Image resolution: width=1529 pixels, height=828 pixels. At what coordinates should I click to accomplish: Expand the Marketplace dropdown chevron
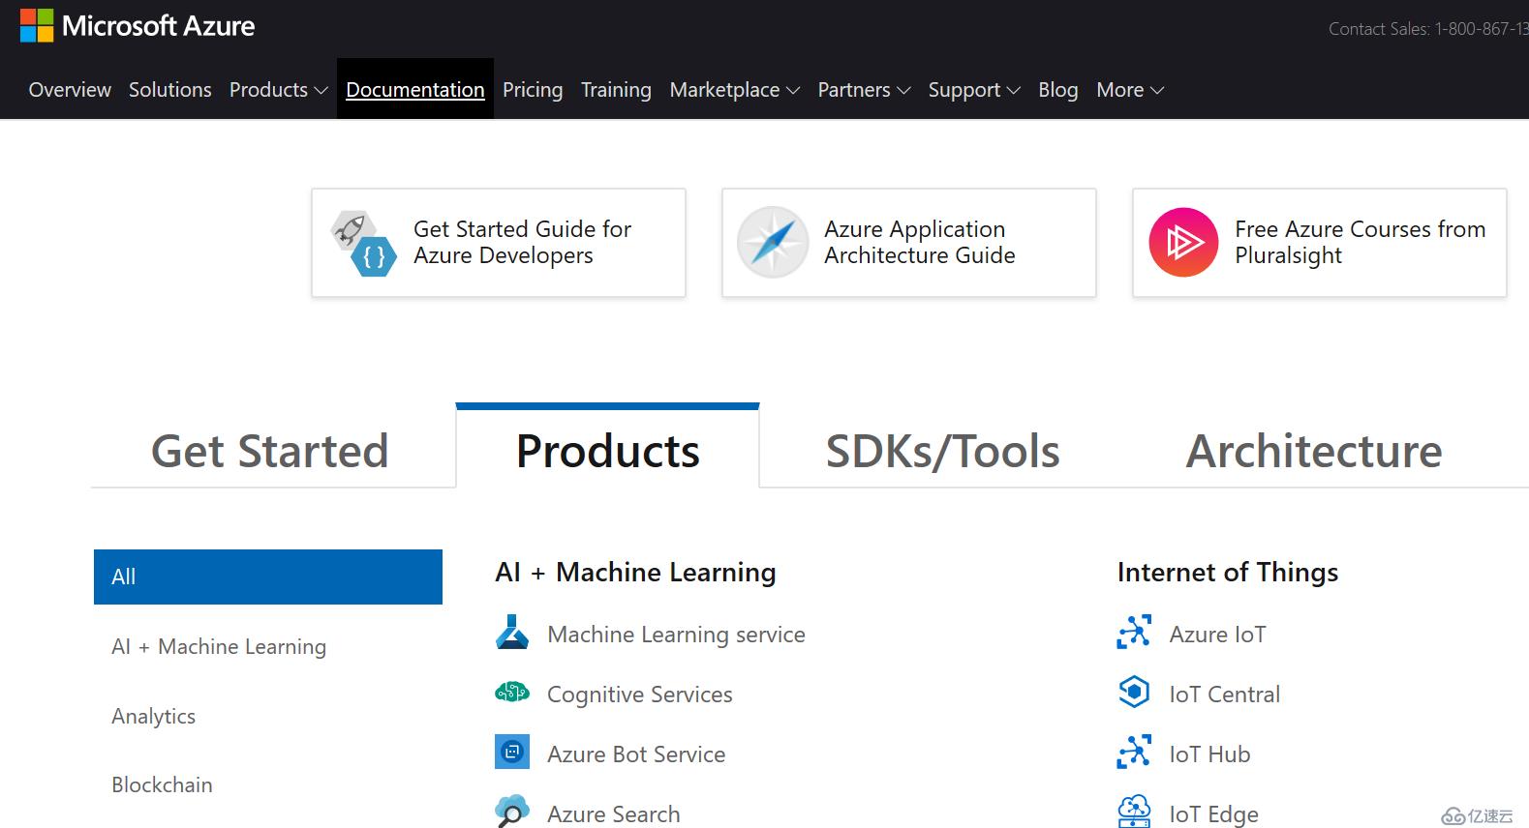point(792,91)
